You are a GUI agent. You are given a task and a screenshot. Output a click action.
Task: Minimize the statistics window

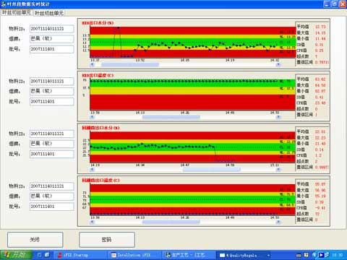327,4
